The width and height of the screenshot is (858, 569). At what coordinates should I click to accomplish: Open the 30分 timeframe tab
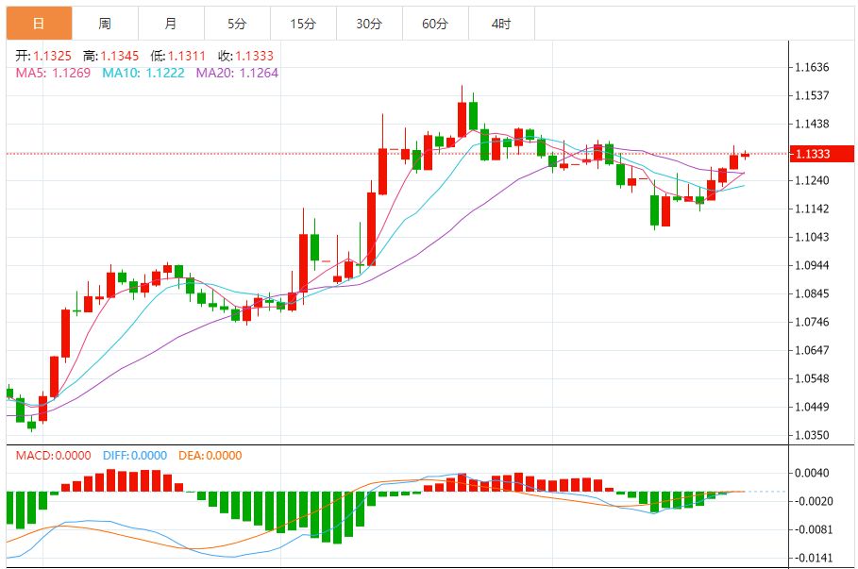coord(369,24)
